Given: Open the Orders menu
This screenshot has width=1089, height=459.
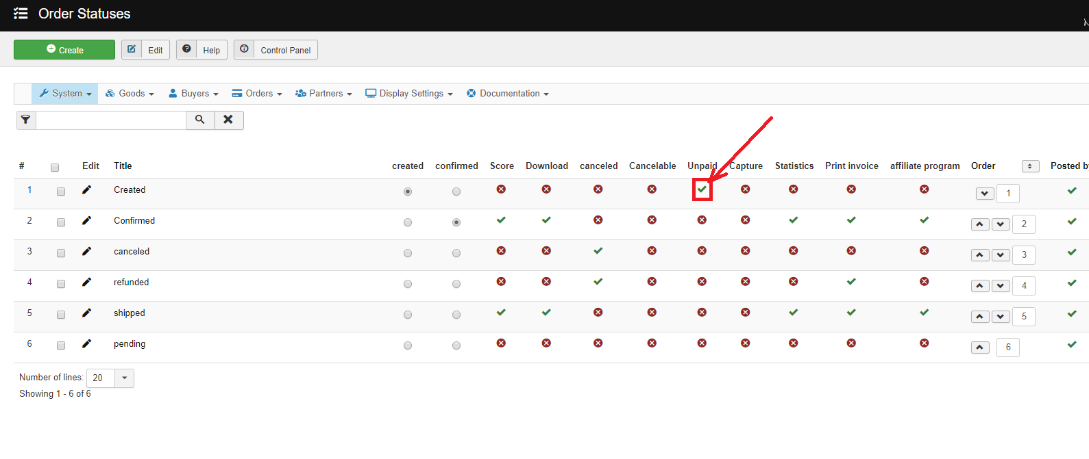Looking at the screenshot, I should pyautogui.click(x=257, y=94).
